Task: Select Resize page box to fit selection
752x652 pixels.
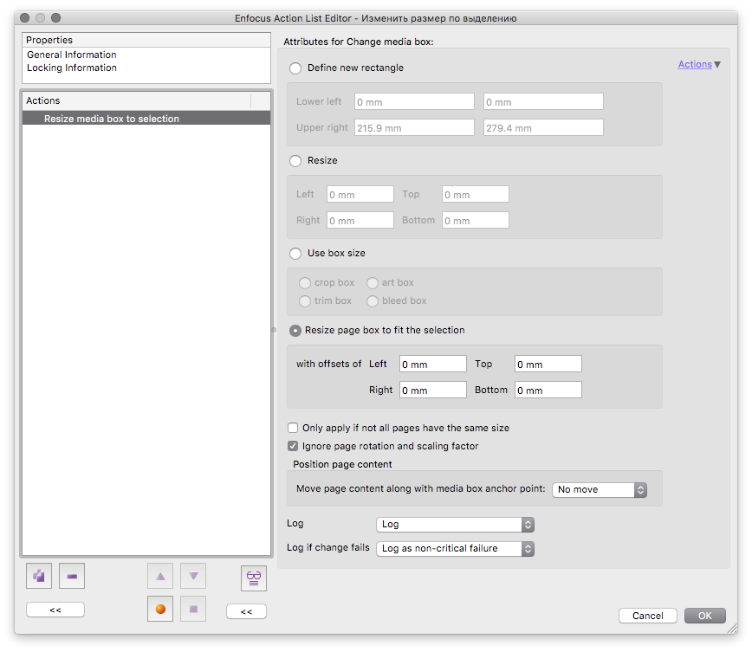Action: tap(295, 330)
